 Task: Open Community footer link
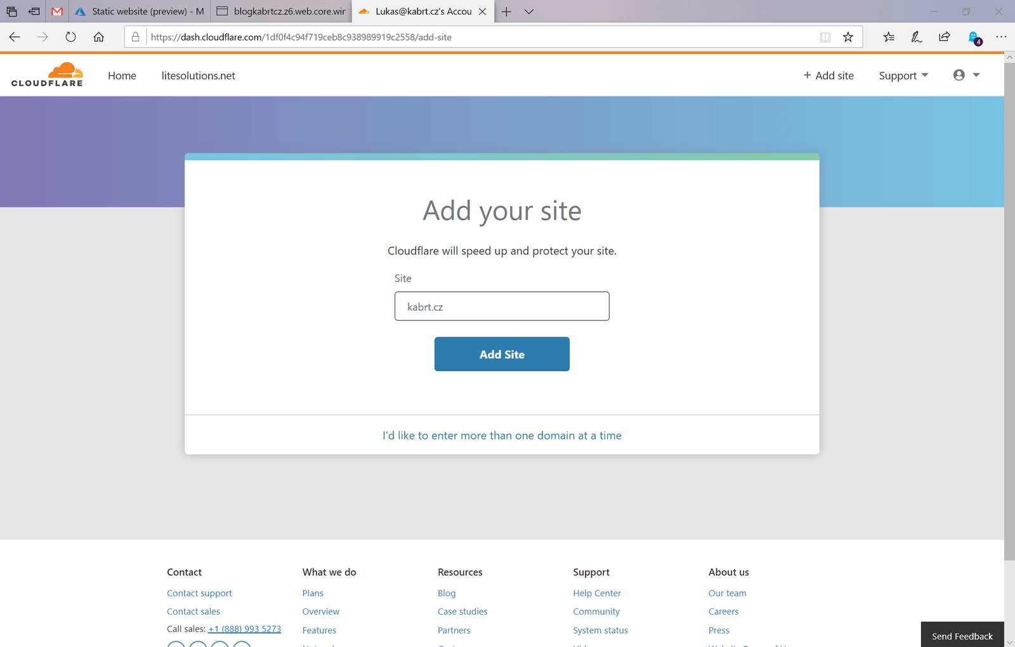[596, 611]
